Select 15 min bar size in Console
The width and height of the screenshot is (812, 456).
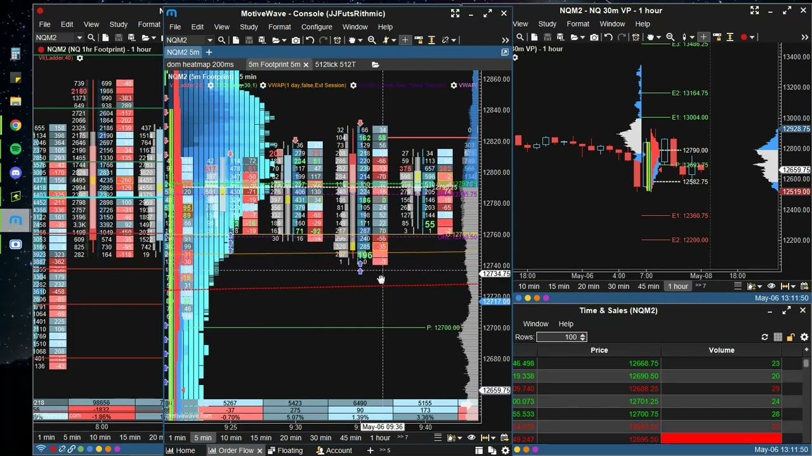click(x=261, y=438)
